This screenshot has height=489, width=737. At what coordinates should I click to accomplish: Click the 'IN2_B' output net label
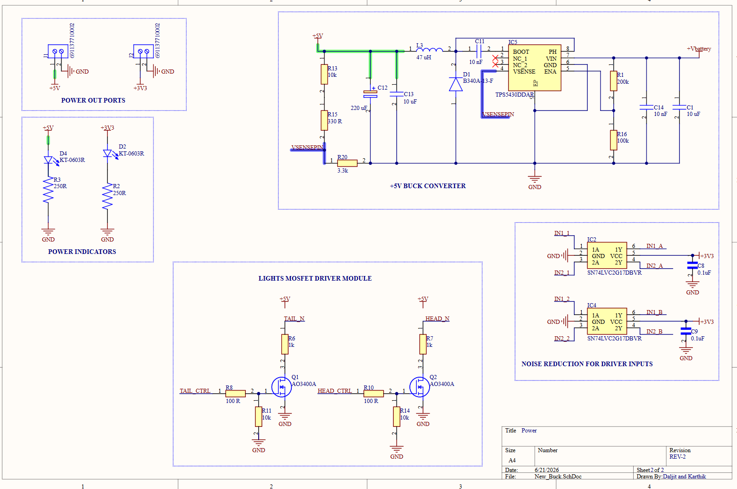(655, 332)
